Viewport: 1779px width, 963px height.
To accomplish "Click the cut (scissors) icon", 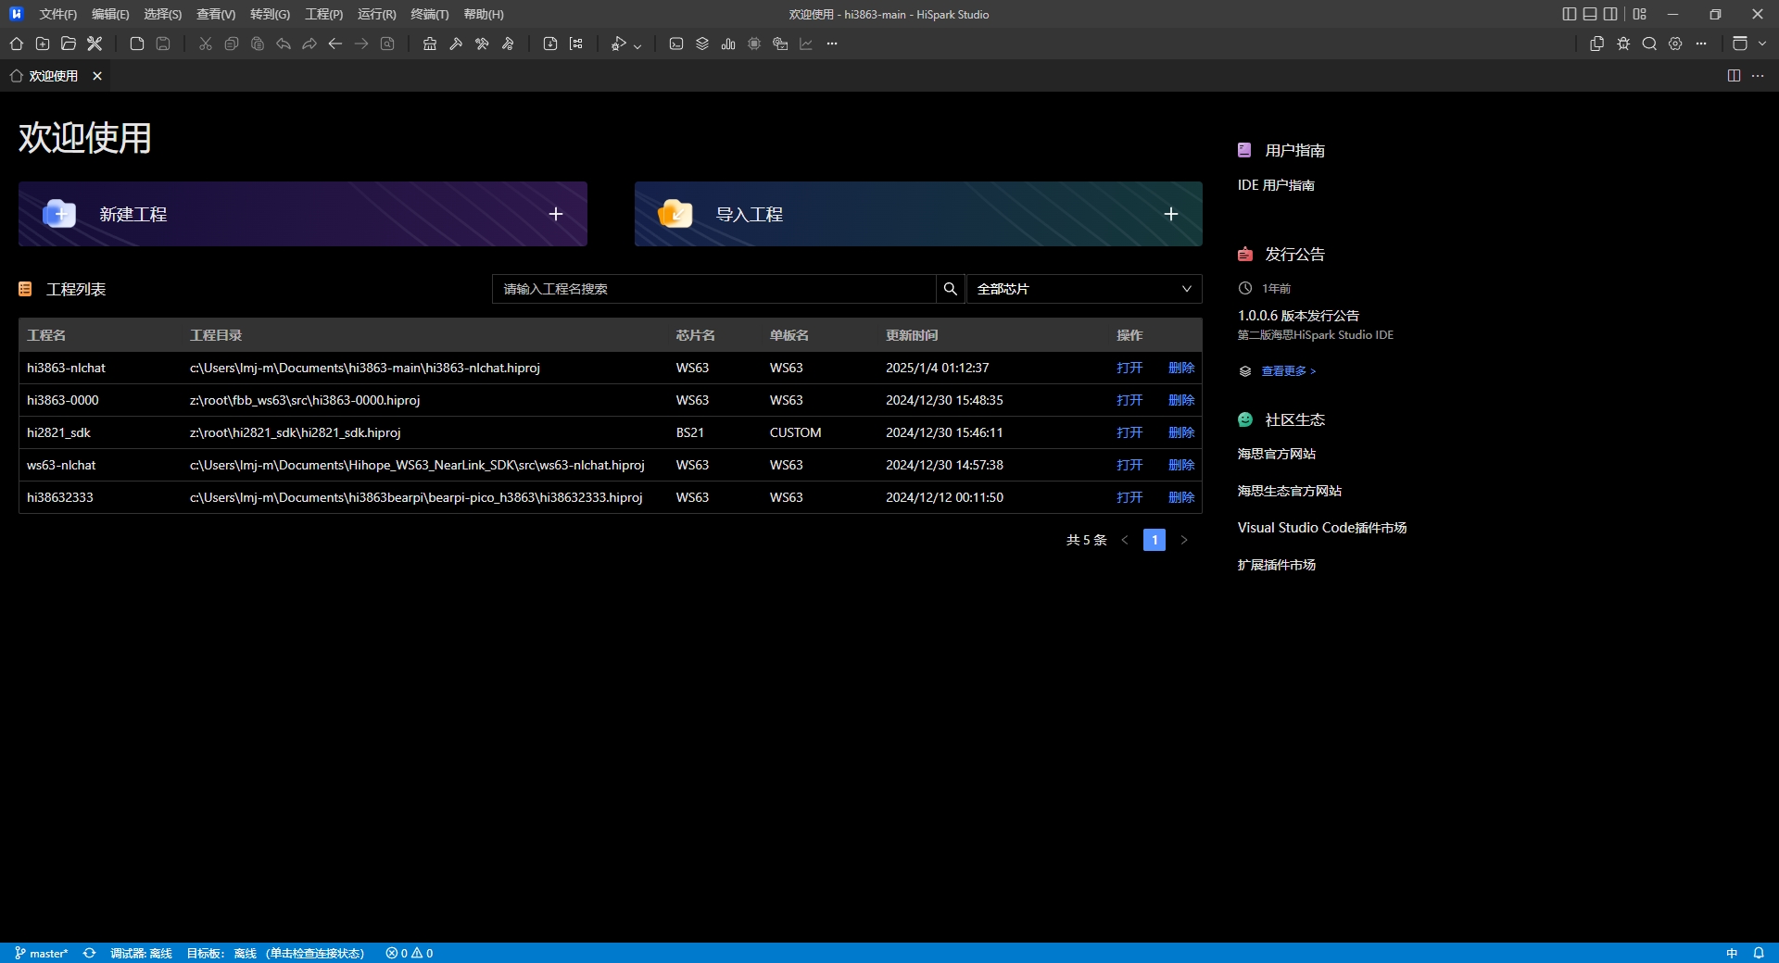I will pos(205,44).
